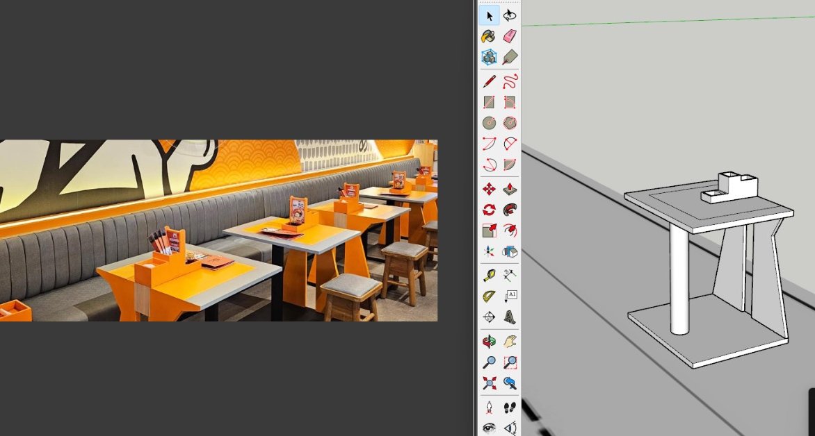The image size is (815, 436).
Task: Activate the Move tool
Action: click(x=489, y=188)
